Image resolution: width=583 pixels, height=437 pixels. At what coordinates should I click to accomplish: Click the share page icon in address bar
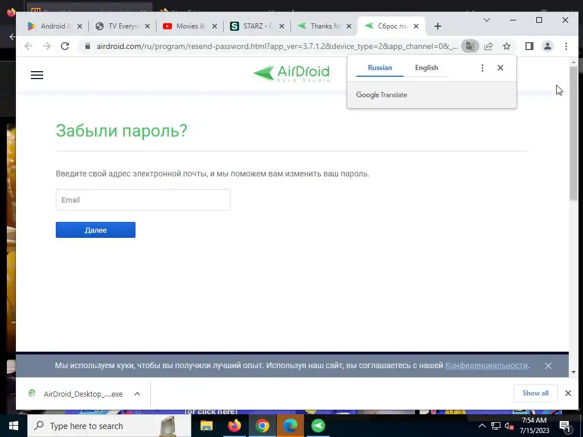(x=488, y=46)
